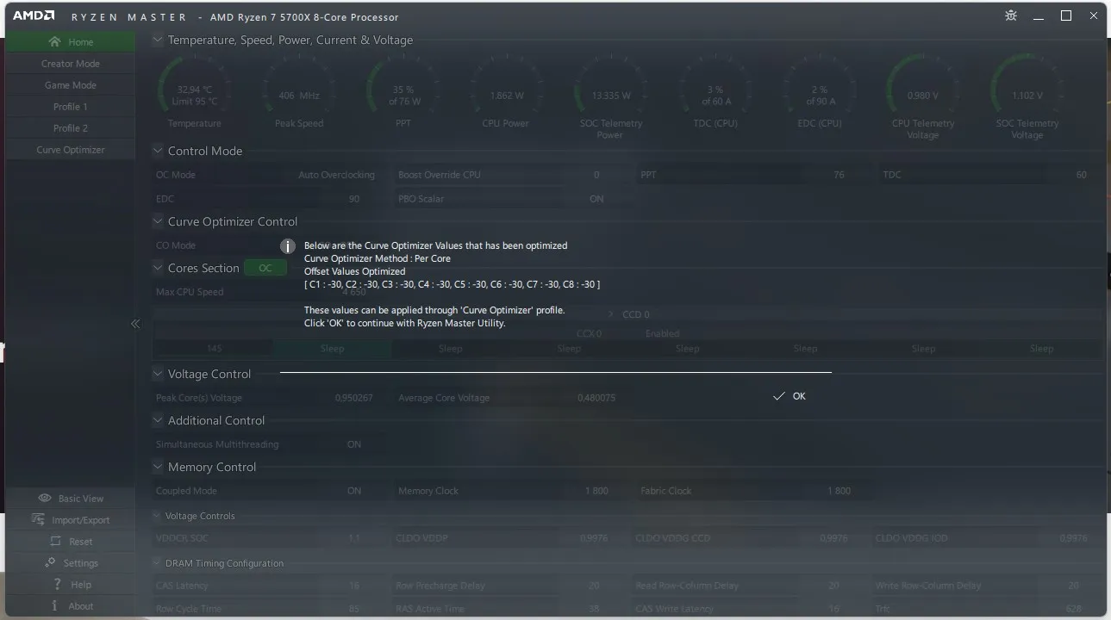
Task: Click the bug report icon in title bar
Action: point(1011,16)
